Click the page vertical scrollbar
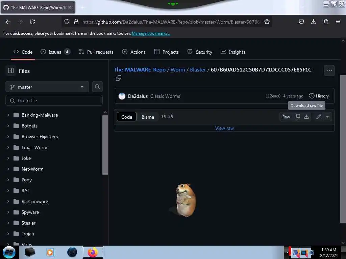346x259 pixels. tap(343, 149)
